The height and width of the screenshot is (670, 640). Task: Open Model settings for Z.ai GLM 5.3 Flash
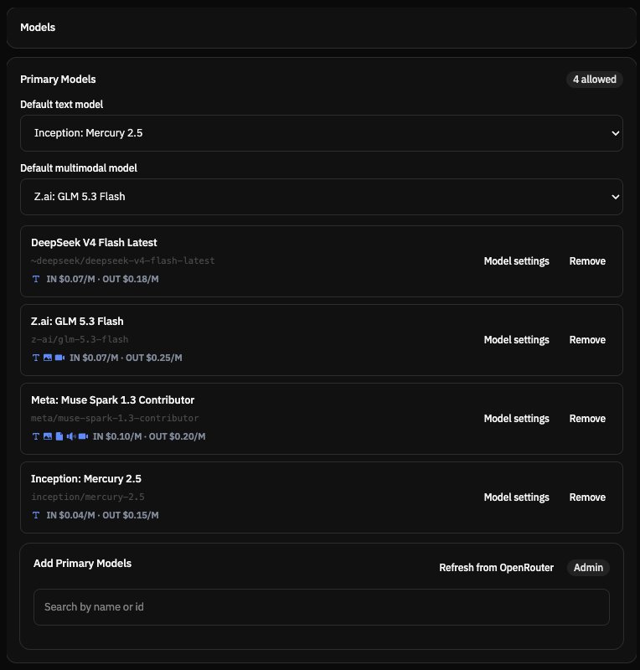517,340
